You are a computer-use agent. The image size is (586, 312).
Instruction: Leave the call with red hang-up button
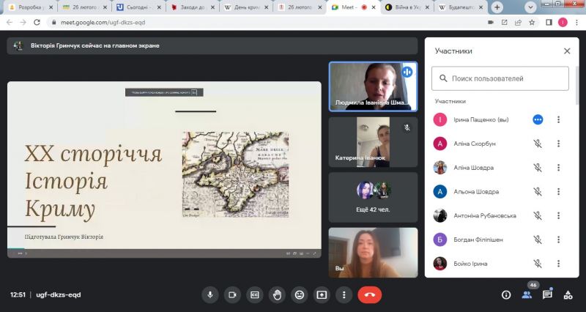coord(370,295)
